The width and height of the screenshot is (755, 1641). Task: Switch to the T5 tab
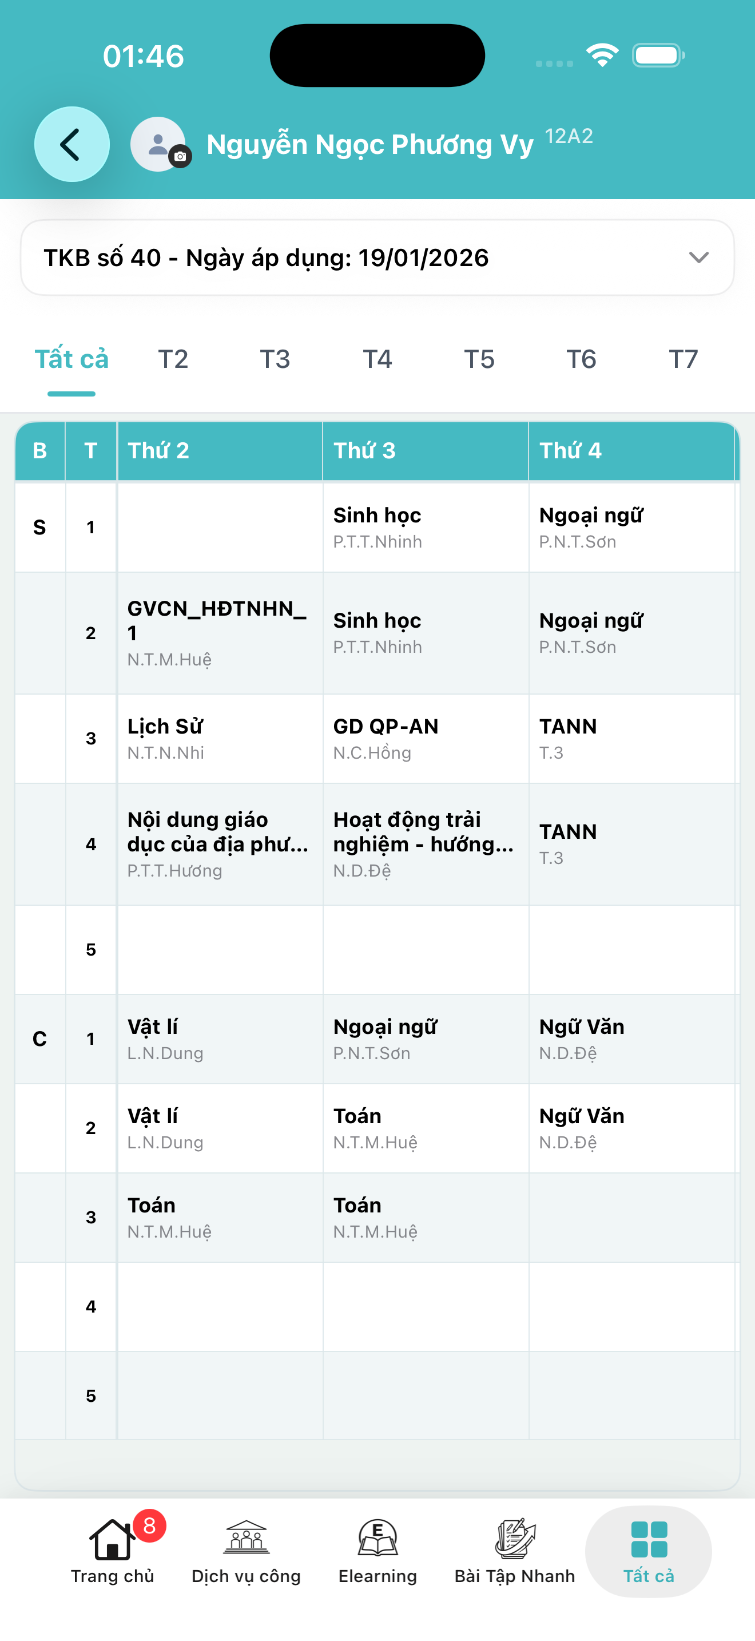tap(479, 359)
